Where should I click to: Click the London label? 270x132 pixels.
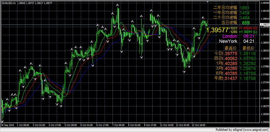click(x=230, y=36)
